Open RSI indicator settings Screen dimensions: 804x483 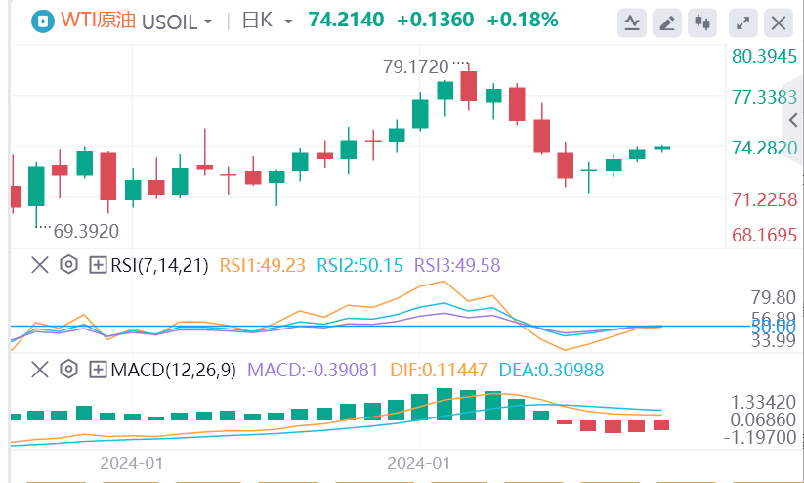pyautogui.click(x=68, y=264)
